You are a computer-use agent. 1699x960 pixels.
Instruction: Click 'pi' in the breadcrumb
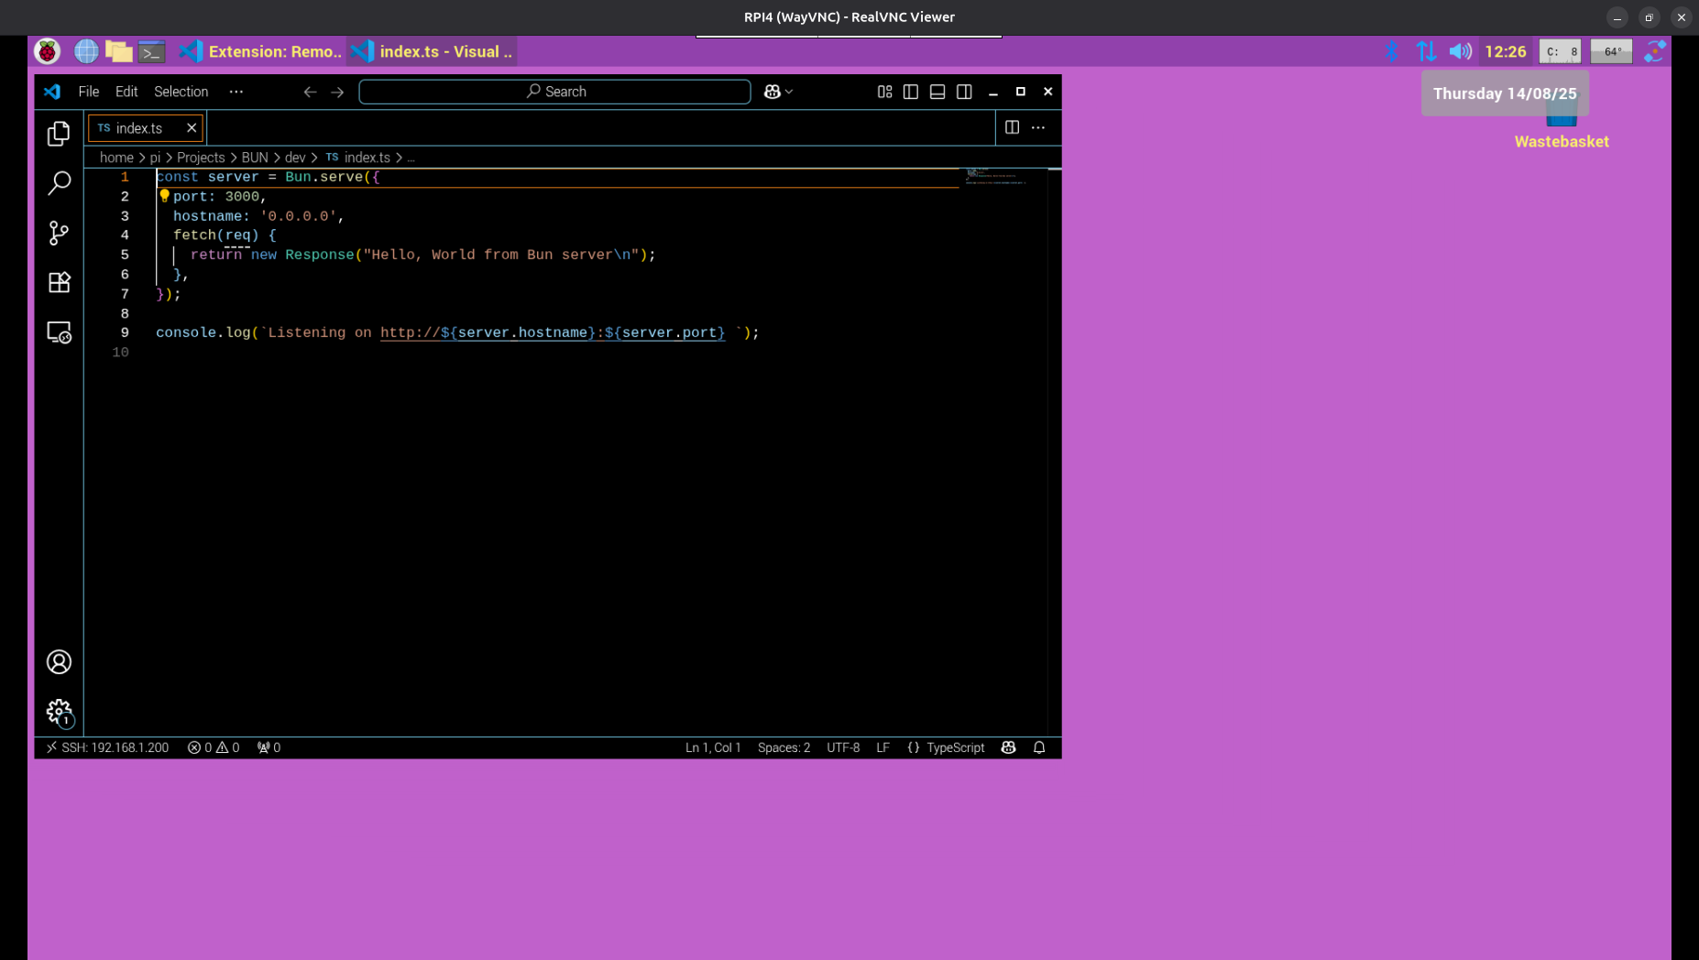coord(155,158)
